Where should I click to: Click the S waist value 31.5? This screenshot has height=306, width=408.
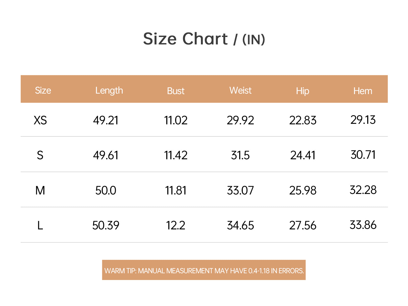pos(240,155)
